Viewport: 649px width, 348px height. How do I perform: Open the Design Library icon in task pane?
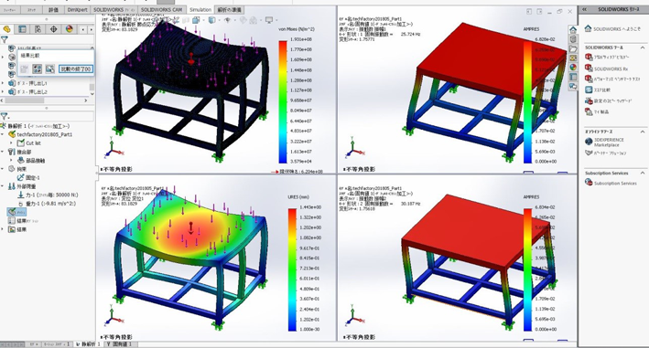(573, 39)
